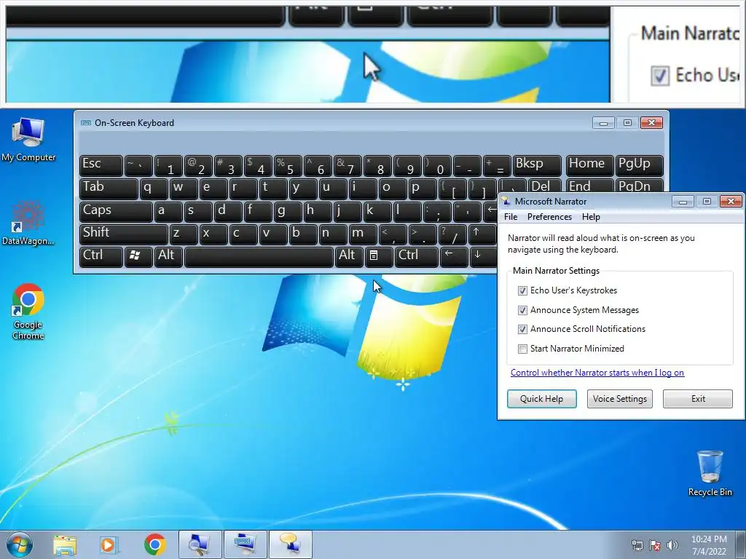Toggle the left Ctrl key on keyboard

point(101,257)
